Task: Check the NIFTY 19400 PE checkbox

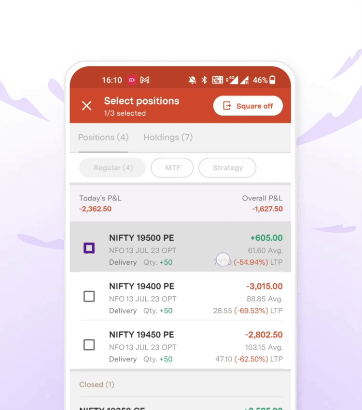Action: click(x=89, y=297)
